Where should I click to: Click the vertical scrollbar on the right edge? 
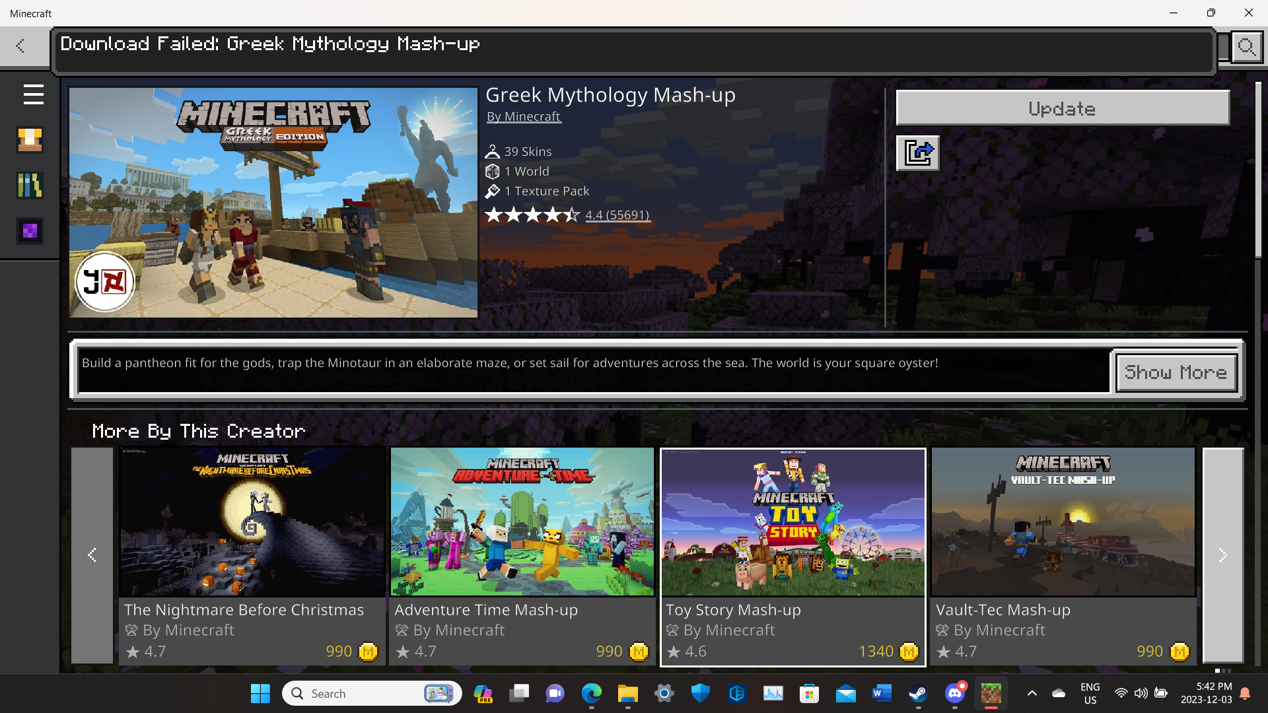[x=1258, y=172]
